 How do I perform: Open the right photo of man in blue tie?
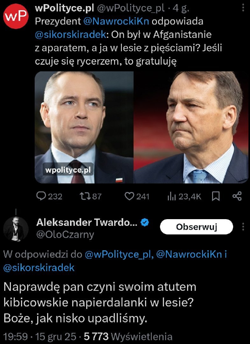point(191,127)
